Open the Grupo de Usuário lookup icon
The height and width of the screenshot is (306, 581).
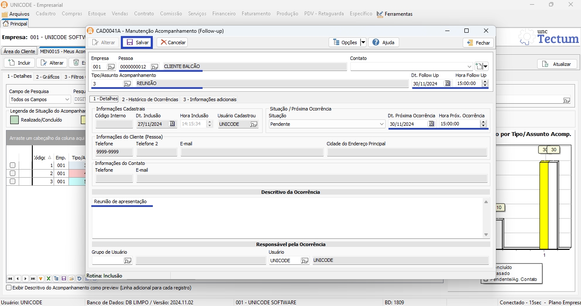click(x=127, y=261)
